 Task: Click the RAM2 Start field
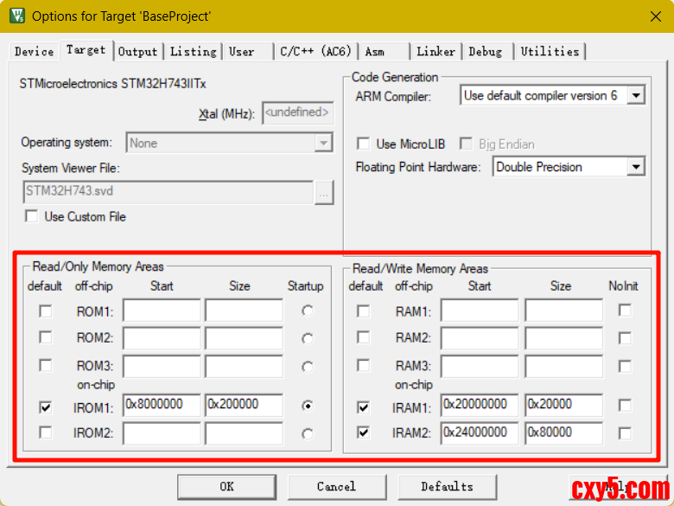coord(480,337)
